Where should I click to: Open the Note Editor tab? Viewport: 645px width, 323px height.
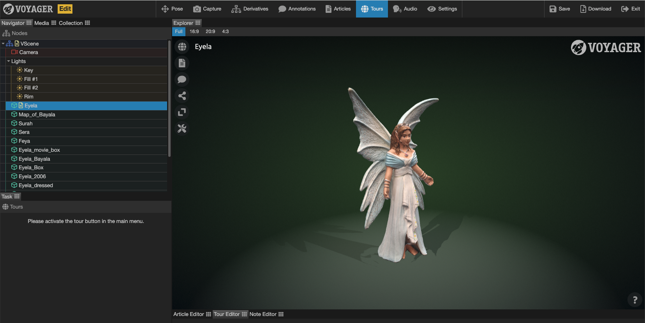click(263, 314)
